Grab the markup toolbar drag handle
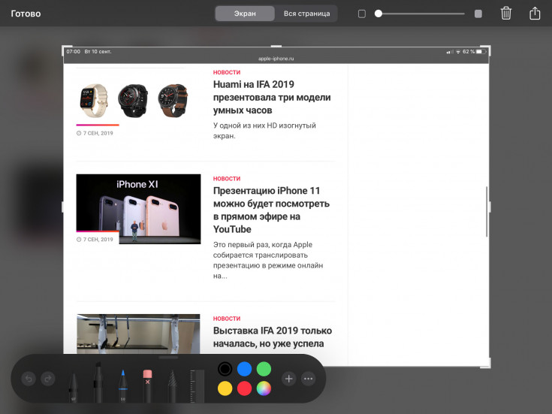The width and height of the screenshot is (552, 414). (x=168, y=358)
